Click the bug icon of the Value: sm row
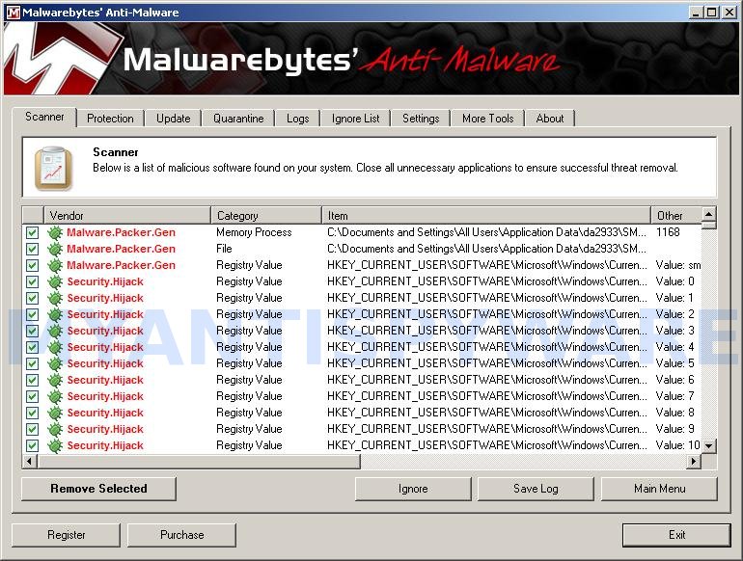This screenshot has height=561, width=743. (55, 265)
